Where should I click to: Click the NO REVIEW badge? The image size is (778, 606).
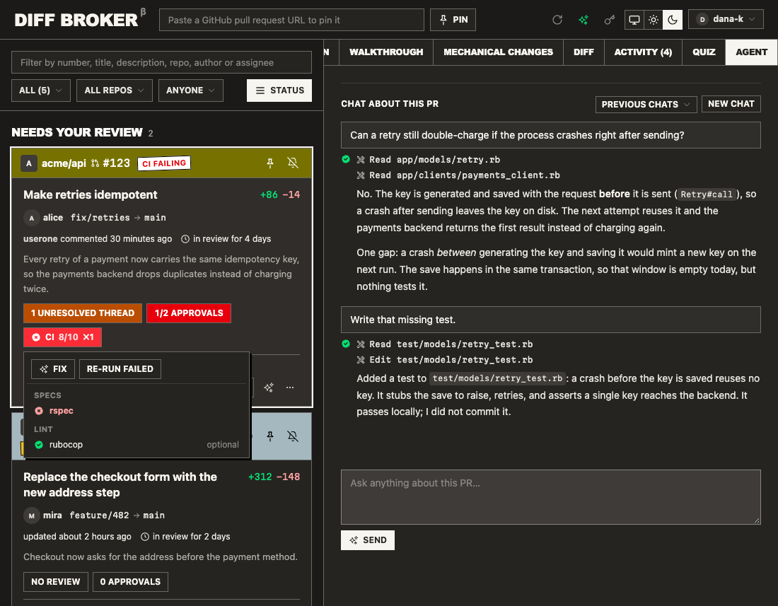(56, 582)
